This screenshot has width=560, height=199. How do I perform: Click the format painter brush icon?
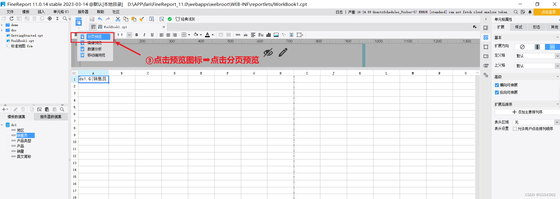coord(142,19)
